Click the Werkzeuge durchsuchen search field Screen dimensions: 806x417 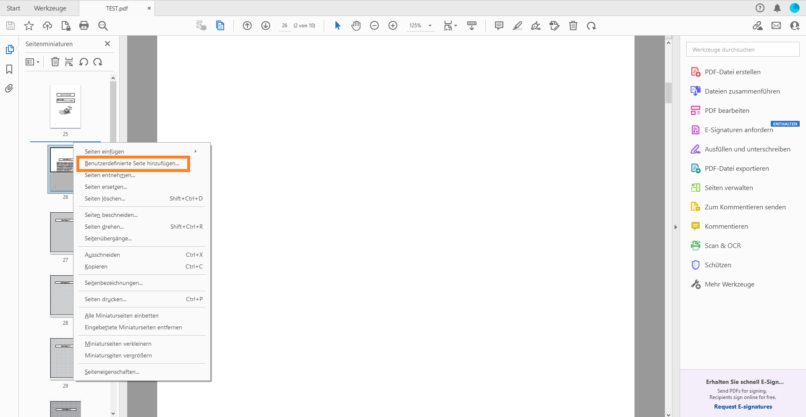click(743, 50)
